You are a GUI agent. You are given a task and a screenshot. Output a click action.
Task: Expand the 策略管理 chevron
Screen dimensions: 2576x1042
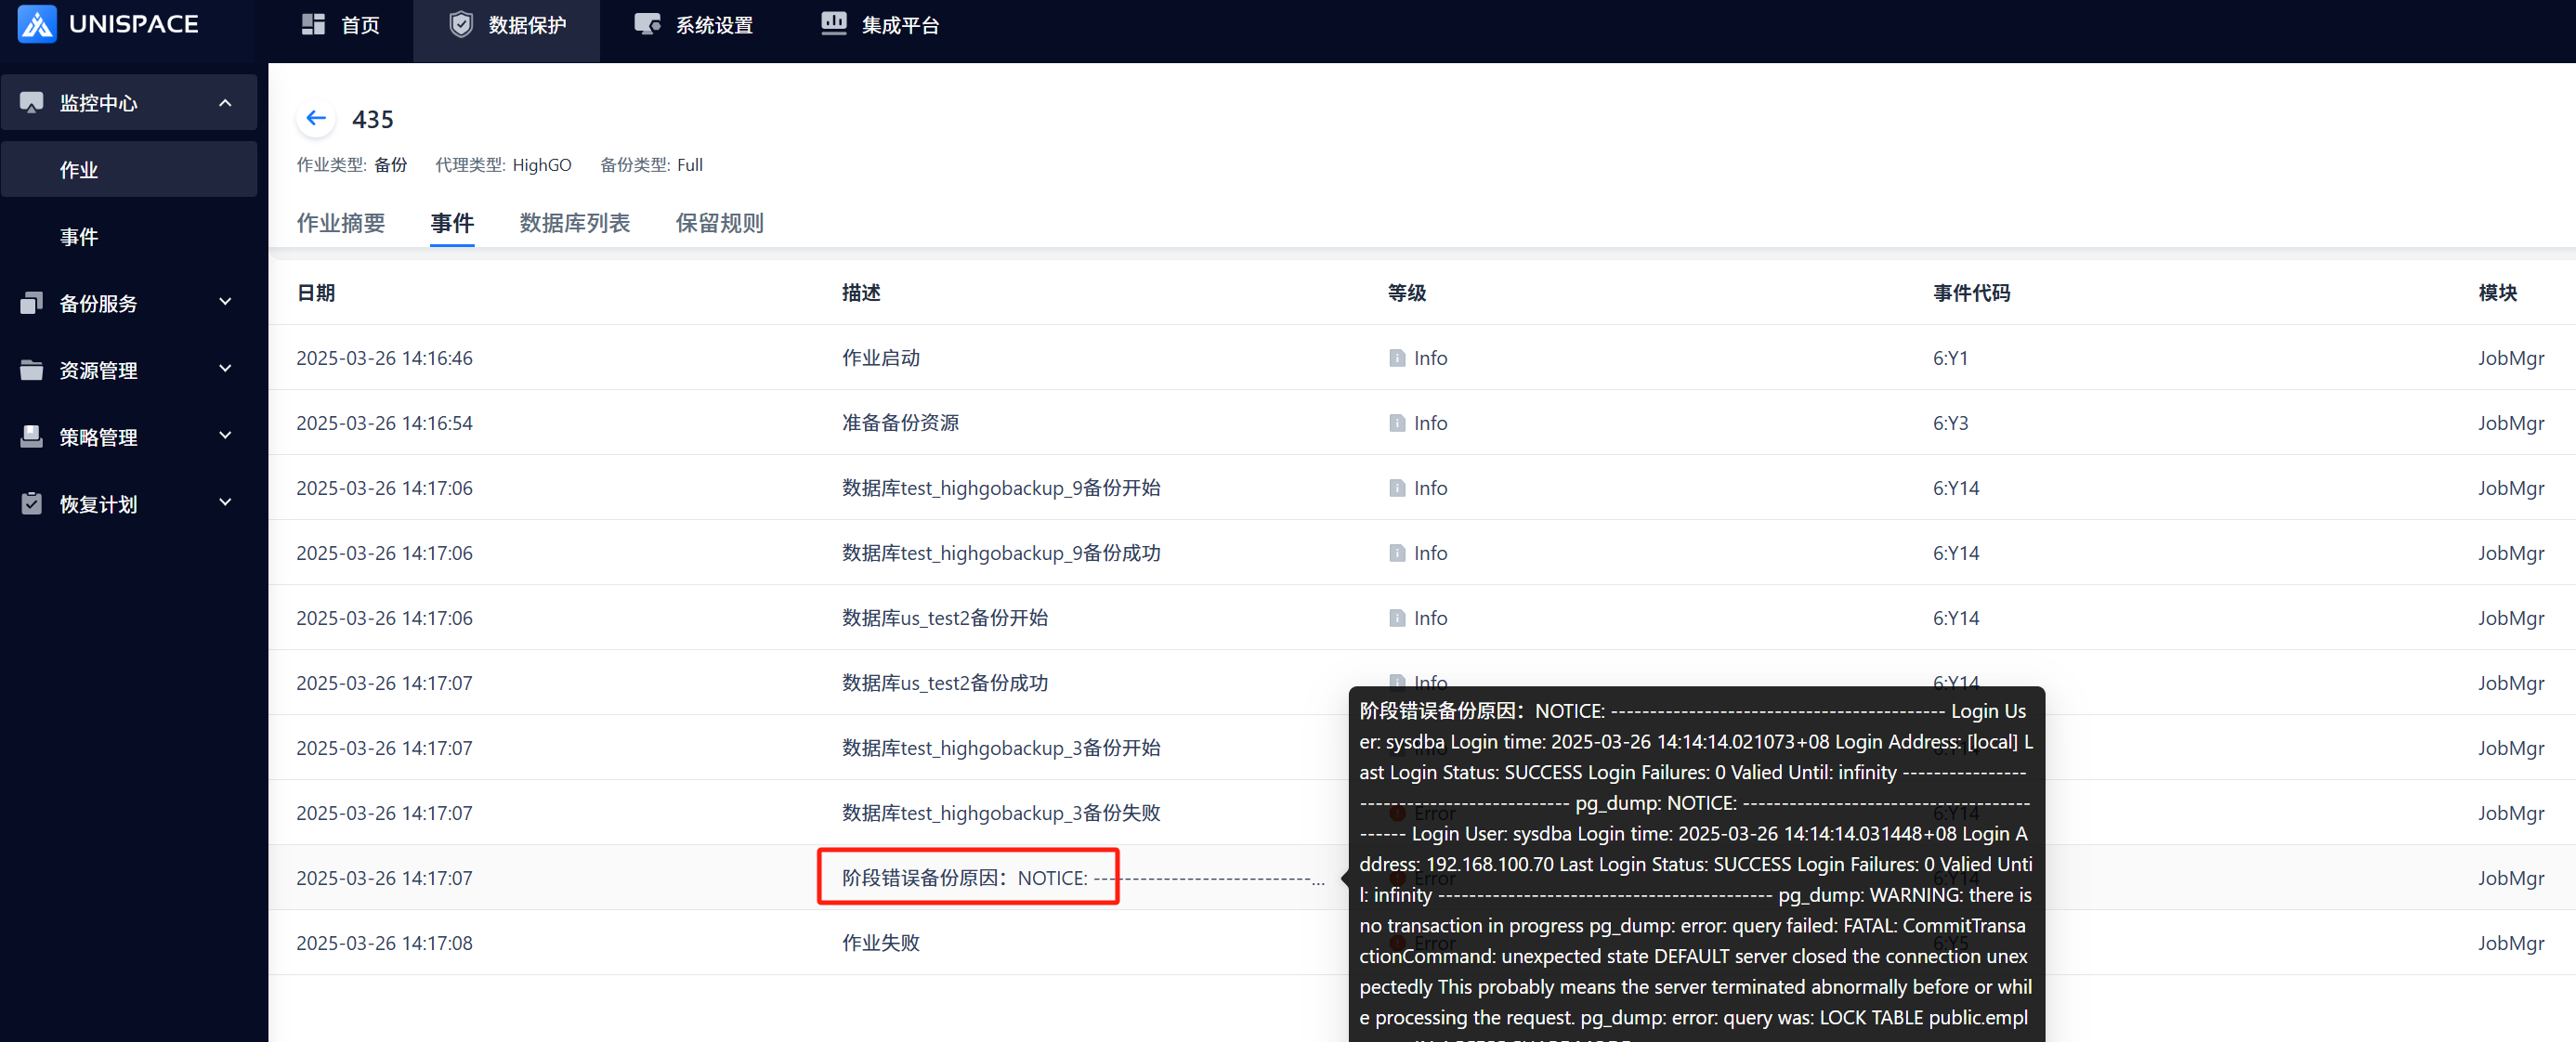tap(225, 436)
